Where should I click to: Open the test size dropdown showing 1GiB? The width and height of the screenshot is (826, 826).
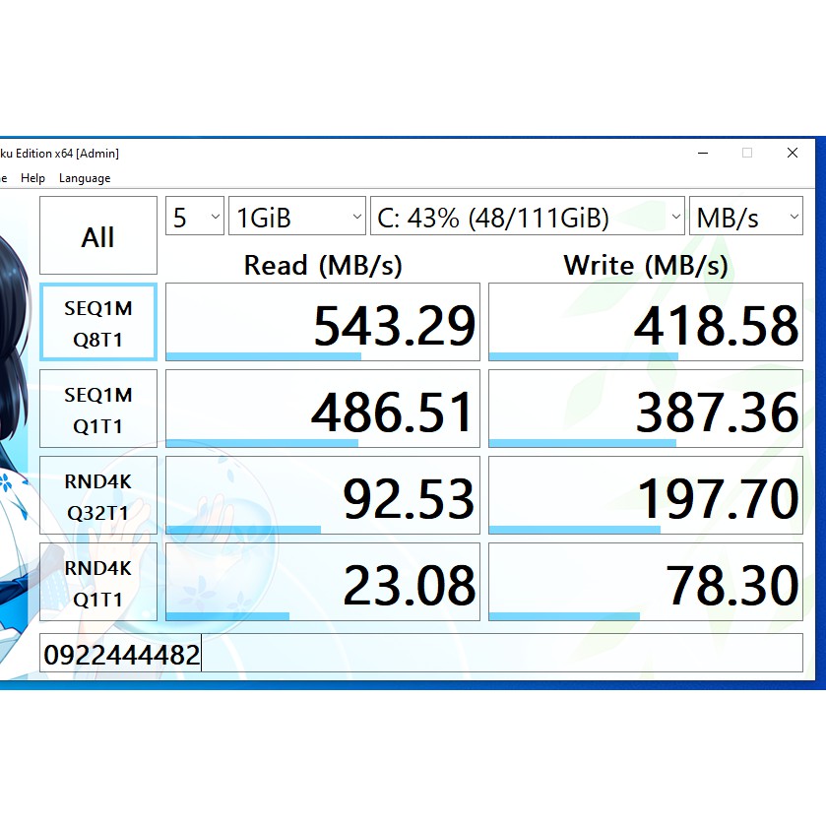(296, 216)
